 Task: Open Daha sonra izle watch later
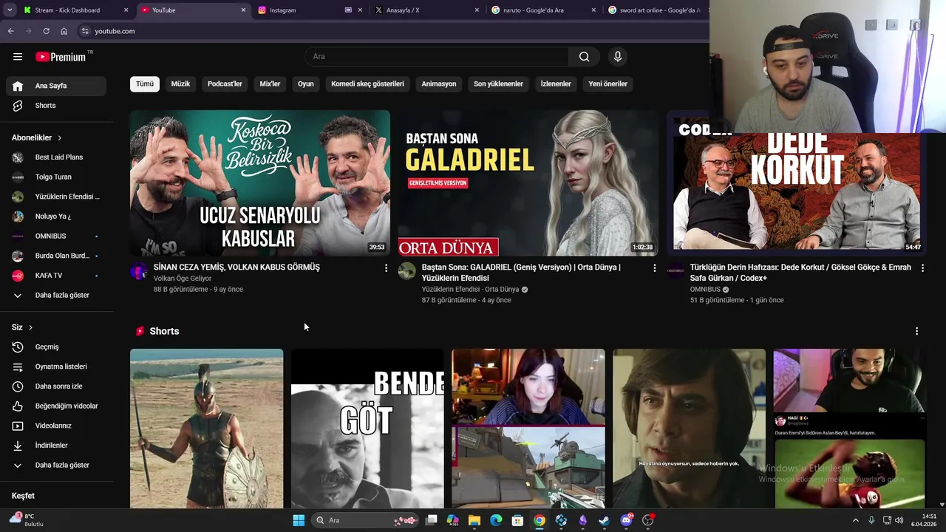tap(56, 386)
